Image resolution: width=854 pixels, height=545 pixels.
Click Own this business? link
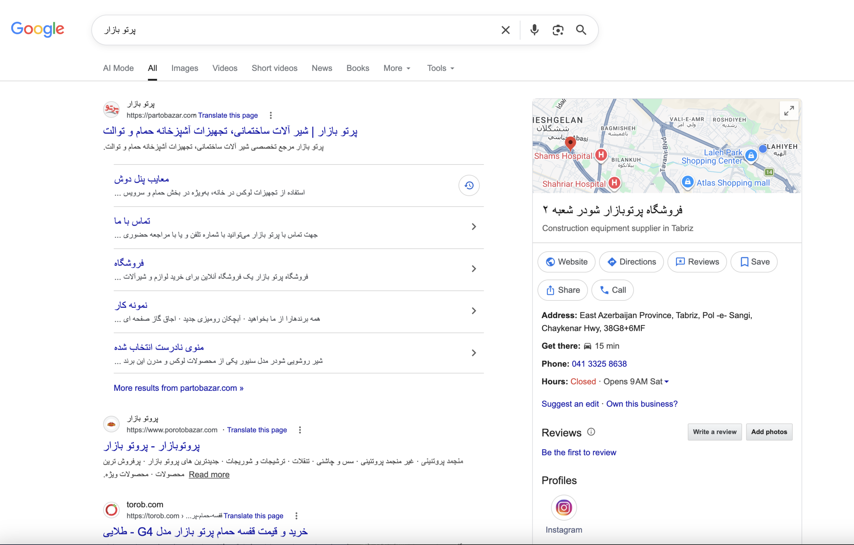click(642, 404)
